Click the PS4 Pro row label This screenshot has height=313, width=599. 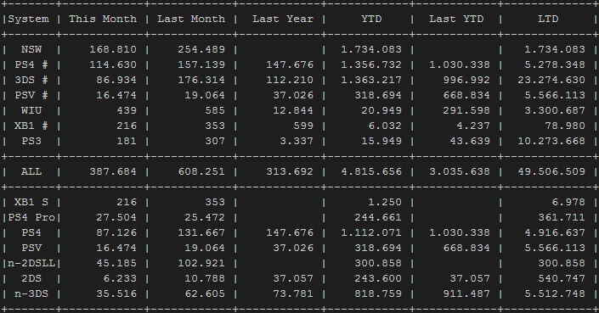pos(31,217)
